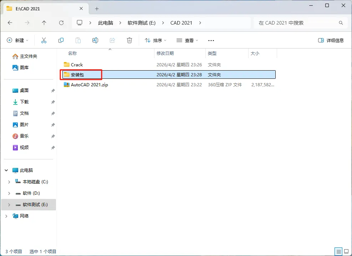Screen dimensions: 352x256
Task: Go forward with the right arrow
Action: (x=27, y=23)
